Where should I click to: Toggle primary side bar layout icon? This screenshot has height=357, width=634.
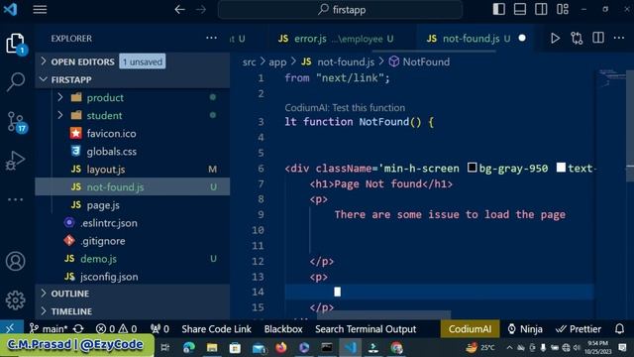tap(498, 9)
